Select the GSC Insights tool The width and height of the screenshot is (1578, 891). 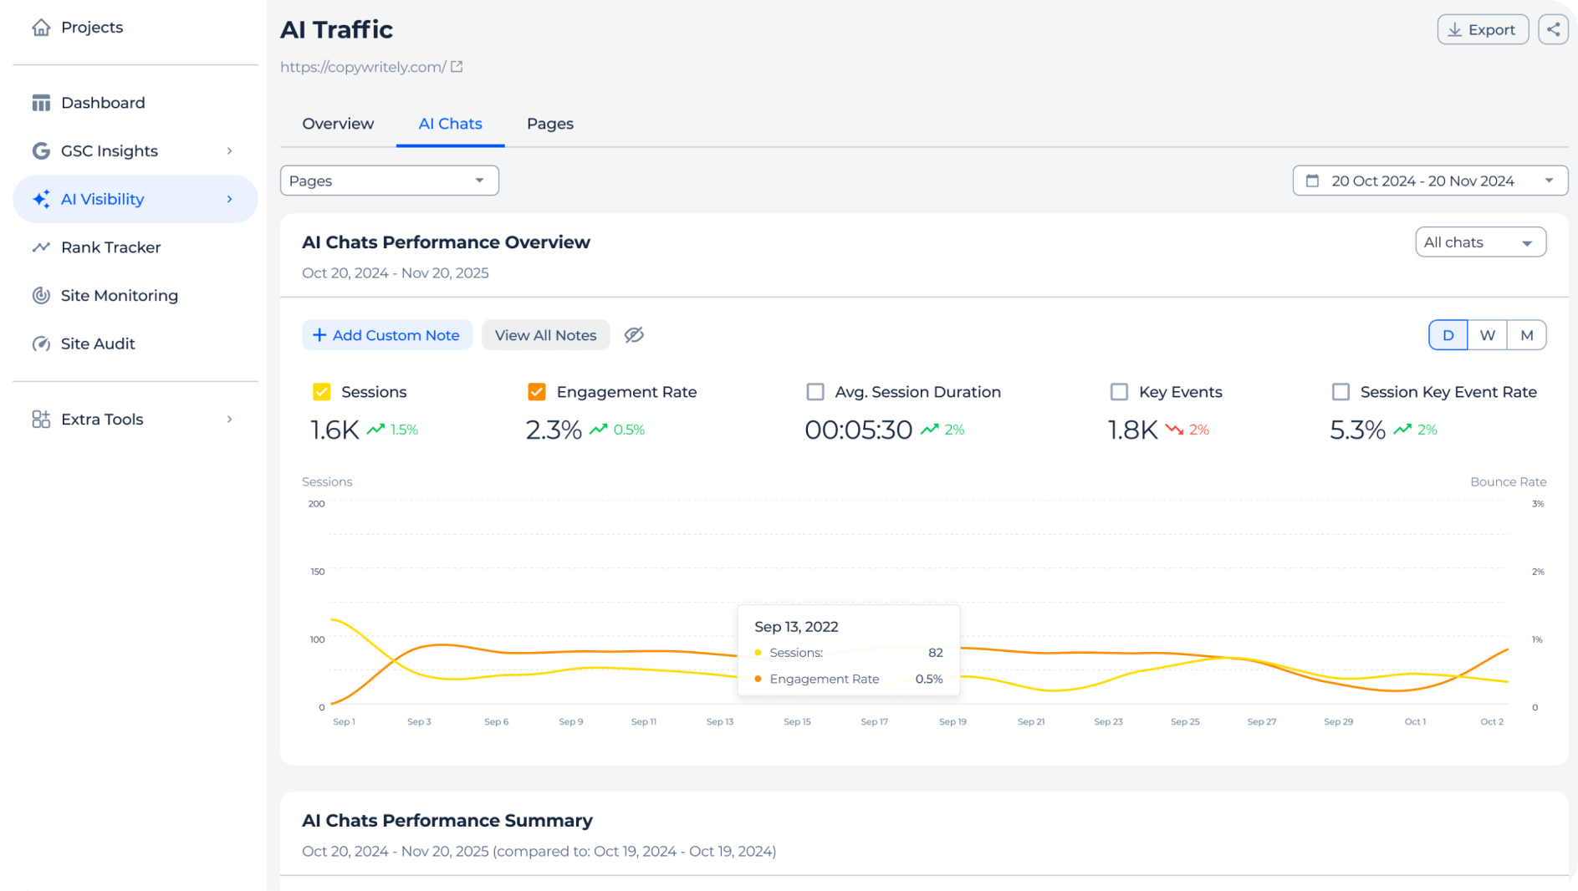pos(109,150)
